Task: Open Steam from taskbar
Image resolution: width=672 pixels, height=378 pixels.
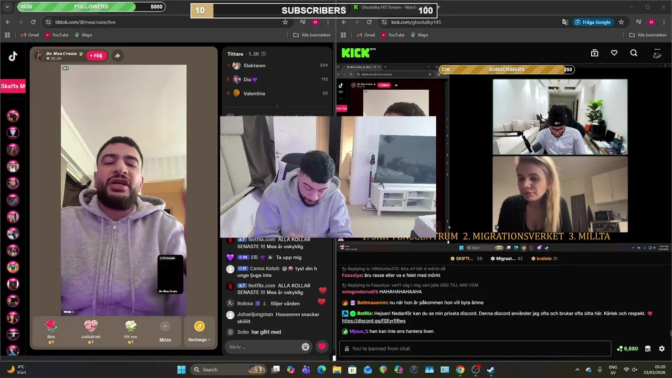Action: (490, 370)
